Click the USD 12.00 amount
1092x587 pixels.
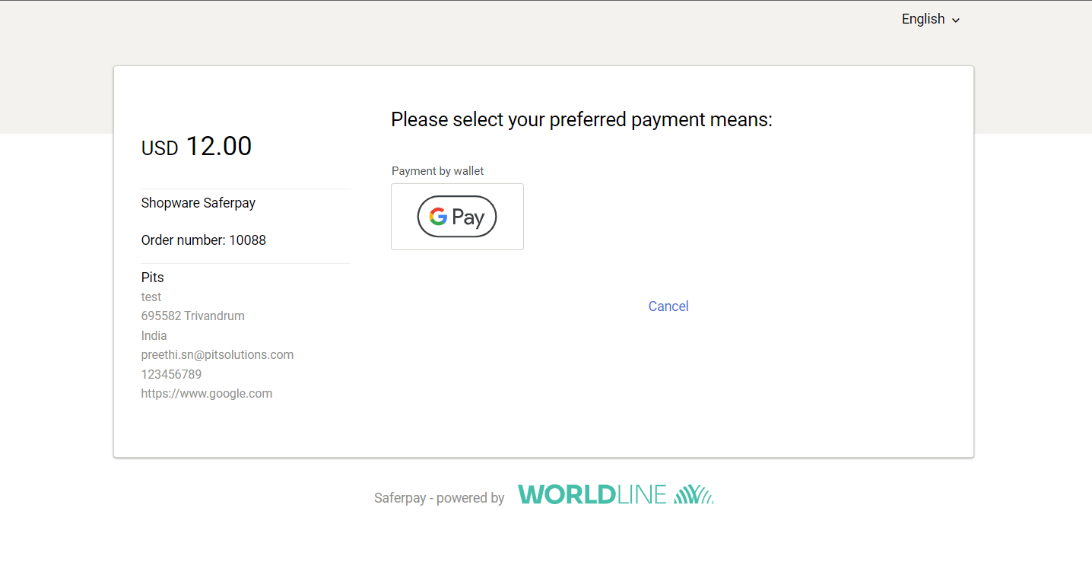click(196, 146)
